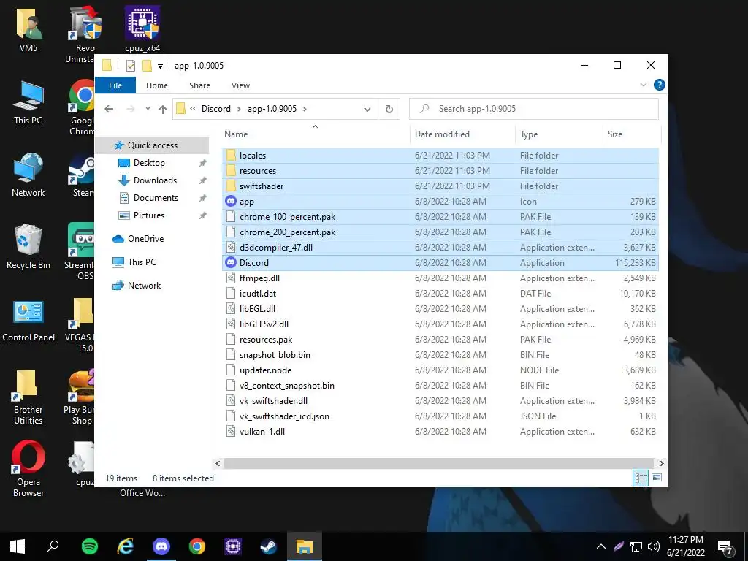This screenshot has height=561, width=748.
Task: Expand the ribbon with the chevron
Action: tap(643, 85)
